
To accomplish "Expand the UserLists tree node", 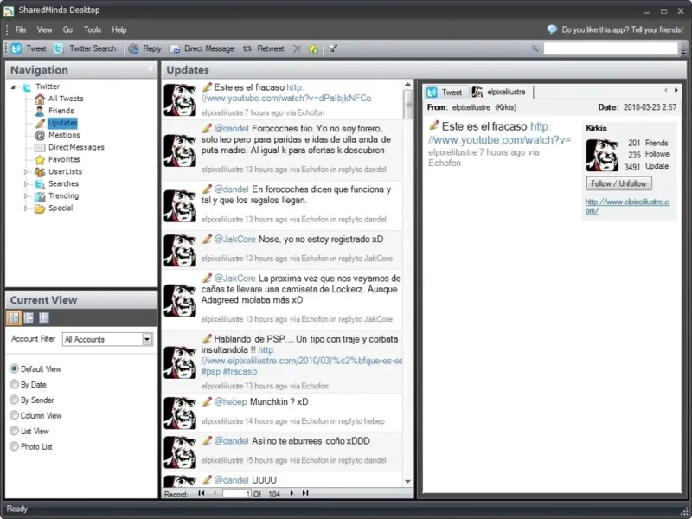I will 26,171.
